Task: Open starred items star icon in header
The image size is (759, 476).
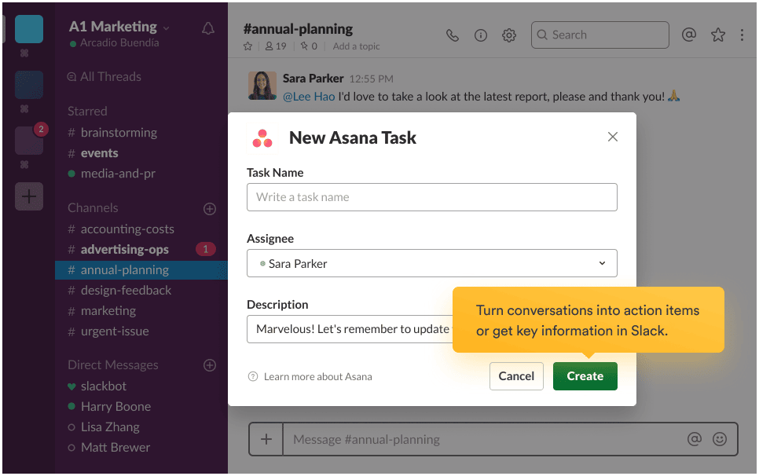Action: click(718, 35)
